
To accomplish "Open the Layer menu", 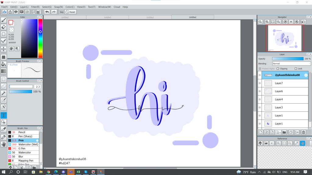I will tap(24, 7).
